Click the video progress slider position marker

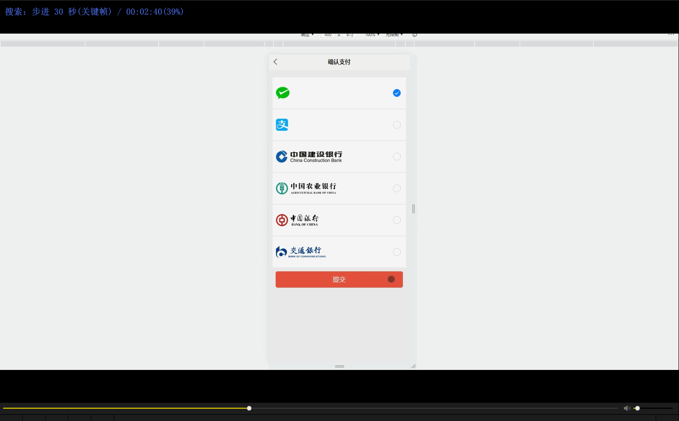[249, 408]
